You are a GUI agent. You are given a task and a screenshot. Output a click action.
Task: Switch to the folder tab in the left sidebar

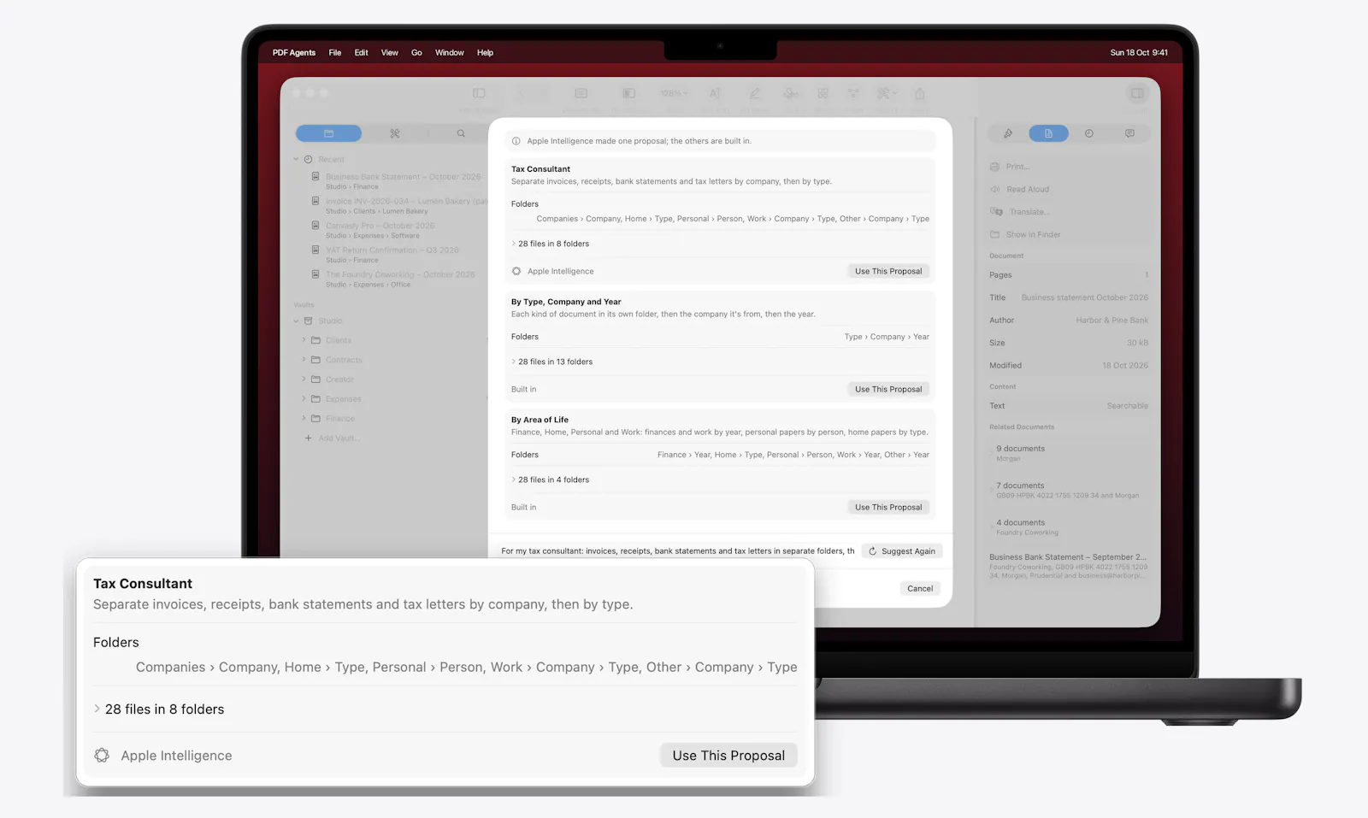coord(328,133)
